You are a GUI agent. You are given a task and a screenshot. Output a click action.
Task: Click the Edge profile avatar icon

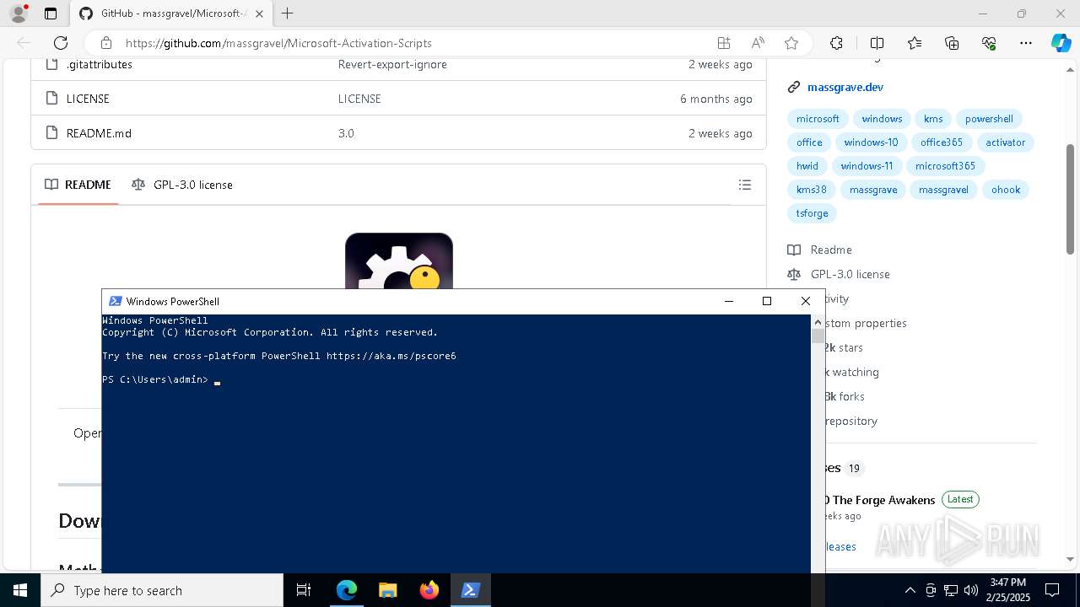[x=19, y=13]
